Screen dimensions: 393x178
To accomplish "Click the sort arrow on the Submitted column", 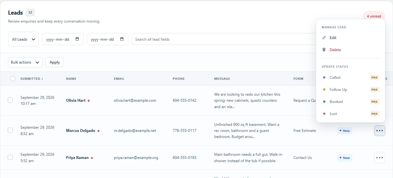I will click(x=42, y=79).
